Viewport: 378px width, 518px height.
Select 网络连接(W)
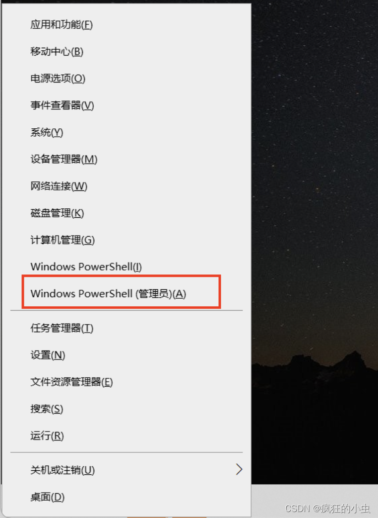click(126, 186)
